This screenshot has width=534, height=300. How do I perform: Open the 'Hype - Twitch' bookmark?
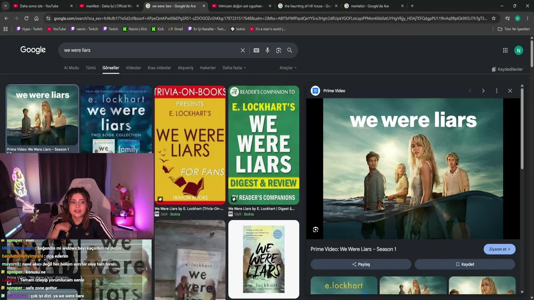pos(29,29)
